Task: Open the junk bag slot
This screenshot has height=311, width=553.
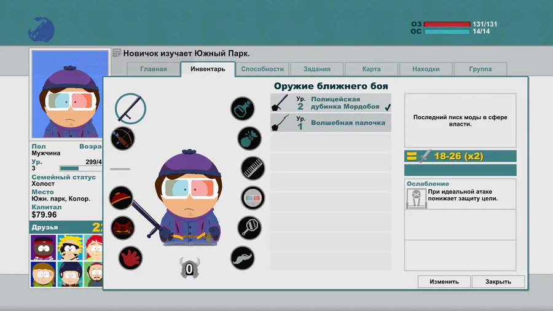Action: (x=249, y=138)
